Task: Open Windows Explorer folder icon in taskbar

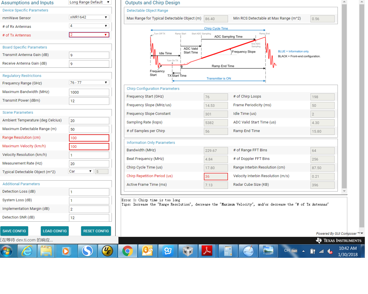Action: click(x=46, y=251)
